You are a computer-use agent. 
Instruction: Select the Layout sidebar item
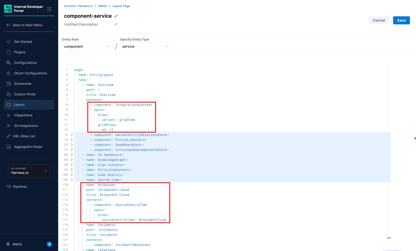click(29, 105)
